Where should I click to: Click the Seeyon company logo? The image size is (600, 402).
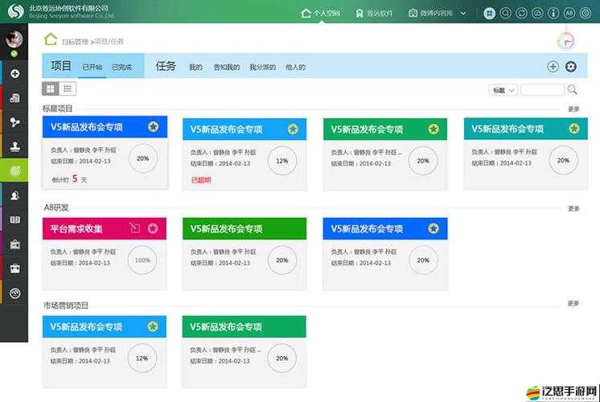click(16, 11)
